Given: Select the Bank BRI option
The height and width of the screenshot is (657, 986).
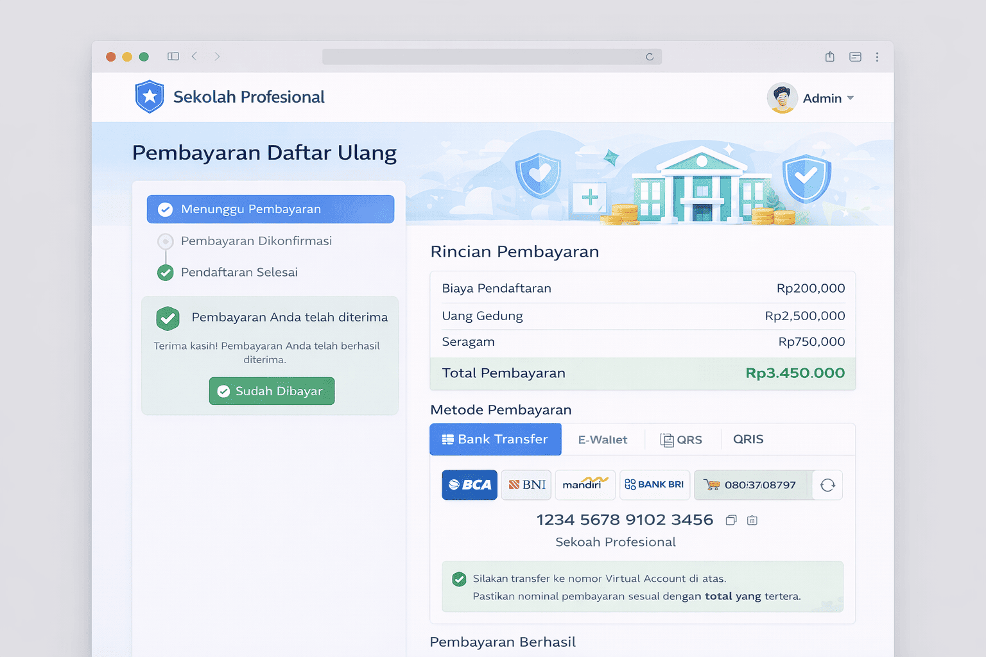Looking at the screenshot, I should coord(654,485).
